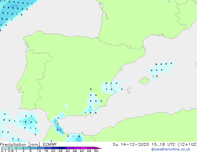Screen dimensions: 197x152
Task: Click the legend swatch between 30 and 35
Action: tap(70, 148)
